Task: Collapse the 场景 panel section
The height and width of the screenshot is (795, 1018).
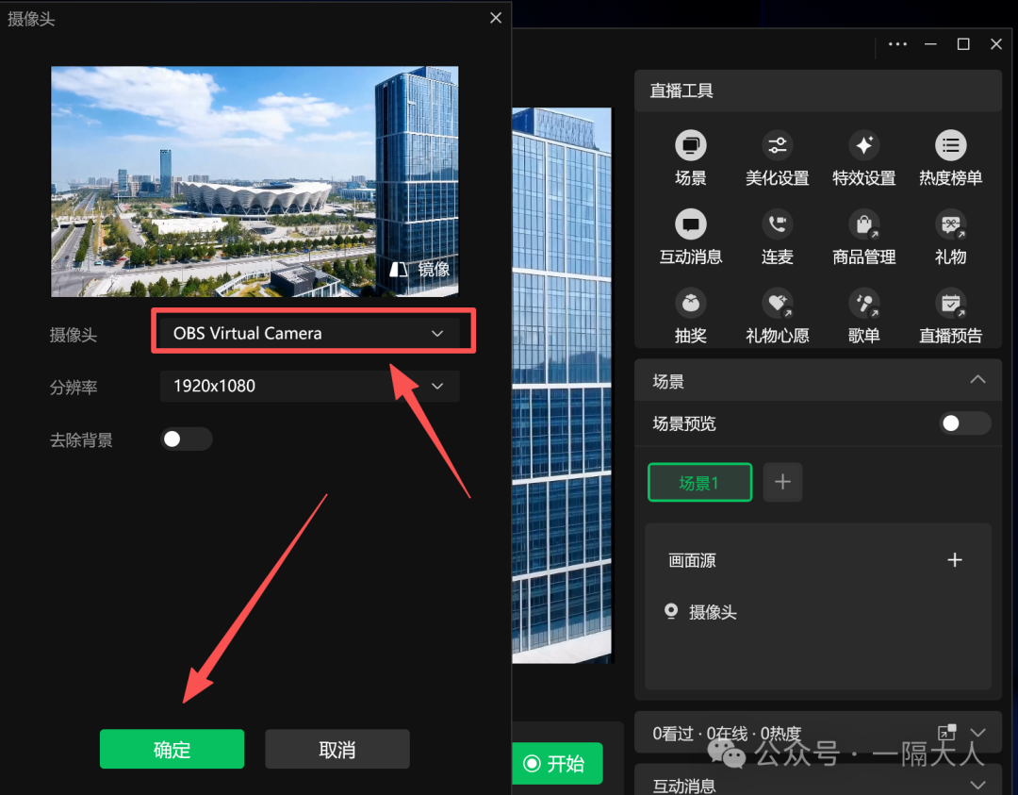Action: coord(977,380)
